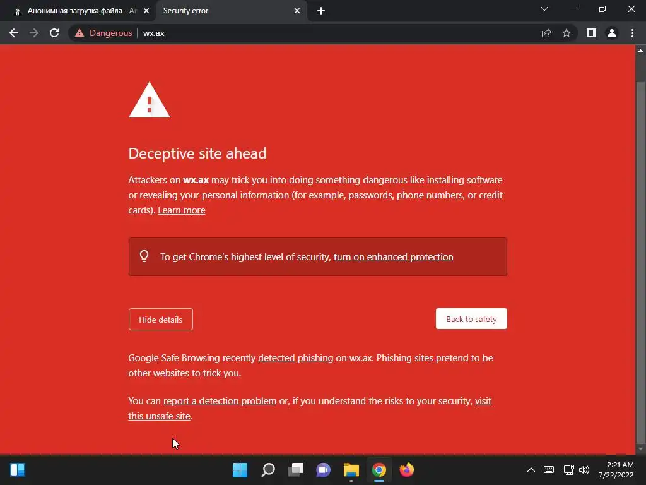Image resolution: width=646 pixels, height=485 pixels.
Task: Open the Dangerous site warning indicator
Action: 103,33
